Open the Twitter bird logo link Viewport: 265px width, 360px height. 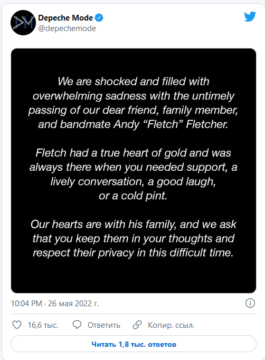point(250,16)
